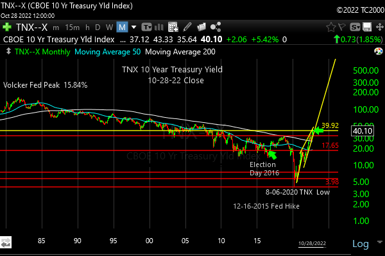Image resolution: width=385 pixels, height=256 pixels.
Task: Click the TNX--X ticker symbol
Action: coord(31,28)
